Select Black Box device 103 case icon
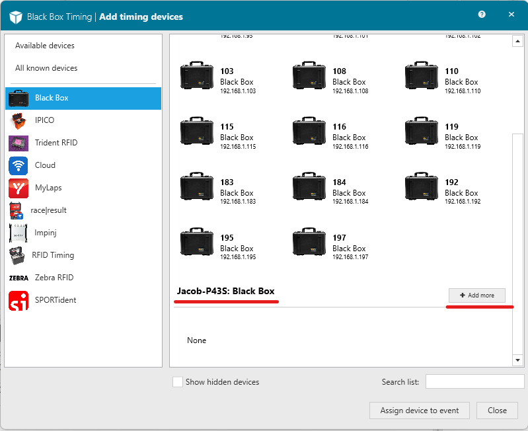Viewport: 528px width, 431px height. pyautogui.click(x=197, y=75)
